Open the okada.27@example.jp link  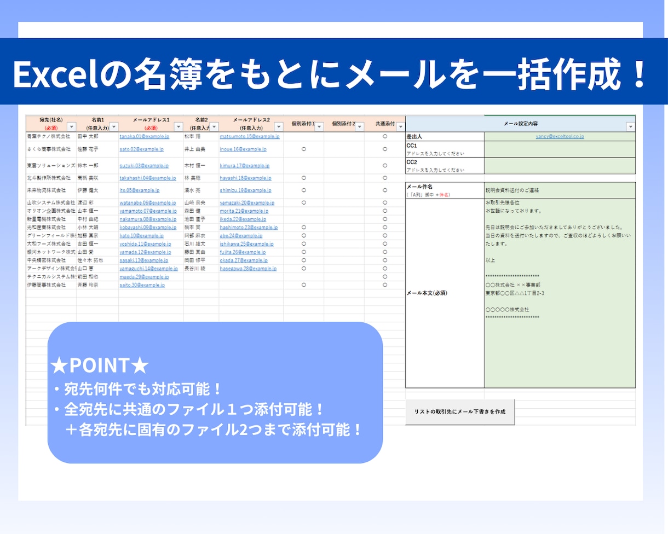[x=244, y=260]
